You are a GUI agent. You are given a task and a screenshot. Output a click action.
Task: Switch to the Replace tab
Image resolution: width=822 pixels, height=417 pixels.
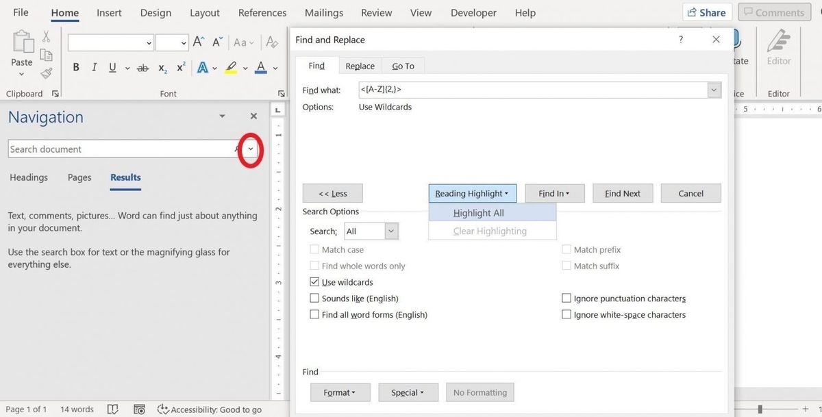click(x=360, y=65)
